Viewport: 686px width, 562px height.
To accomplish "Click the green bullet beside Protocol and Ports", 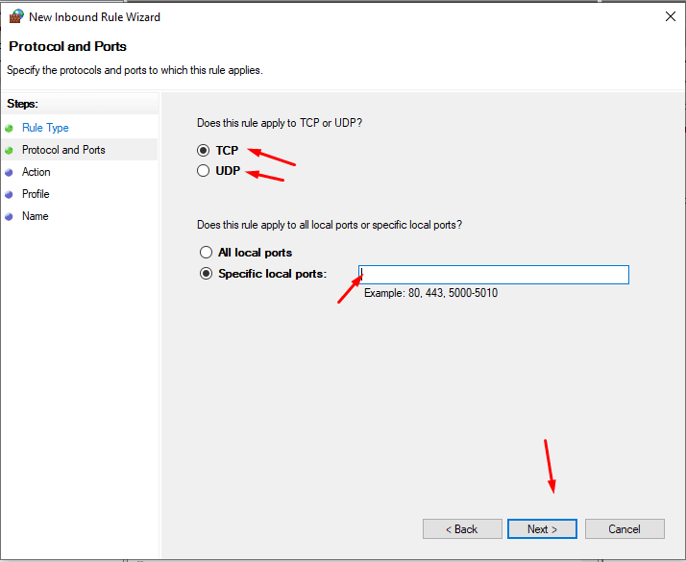I will (x=9, y=151).
